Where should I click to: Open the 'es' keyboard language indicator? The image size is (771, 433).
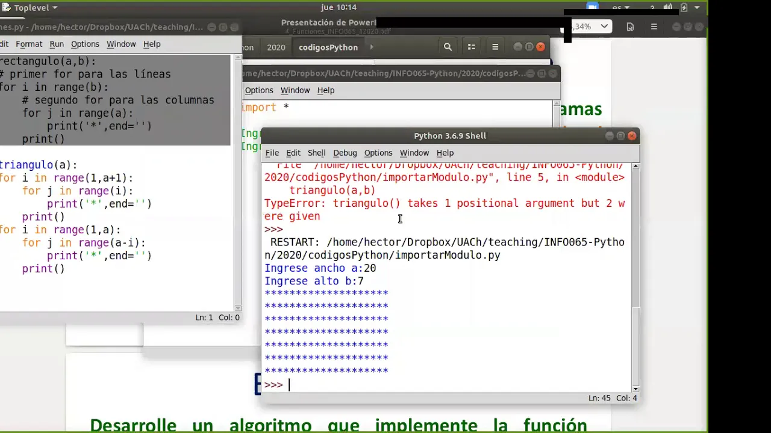[x=620, y=7]
